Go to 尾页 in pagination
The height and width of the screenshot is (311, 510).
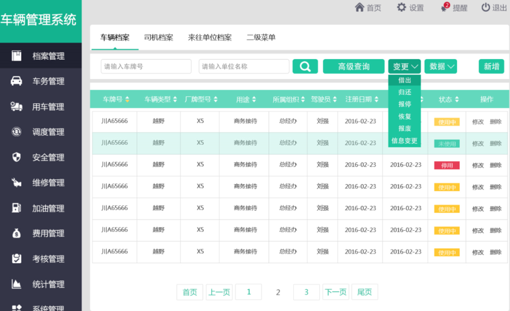tap(365, 292)
